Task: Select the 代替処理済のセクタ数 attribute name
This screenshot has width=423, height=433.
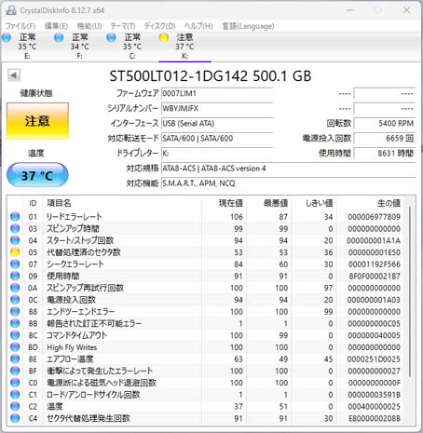Action: coord(84,252)
